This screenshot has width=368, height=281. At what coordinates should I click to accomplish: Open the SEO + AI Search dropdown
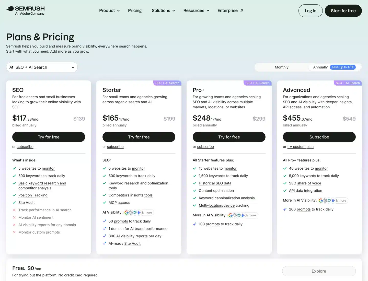tap(42, 67)
